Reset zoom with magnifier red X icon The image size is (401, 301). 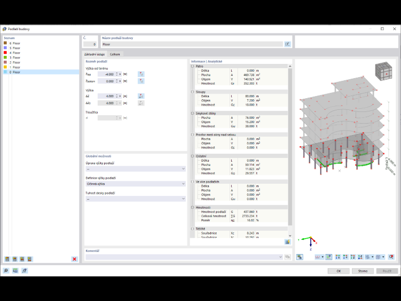tap(391, 257)
